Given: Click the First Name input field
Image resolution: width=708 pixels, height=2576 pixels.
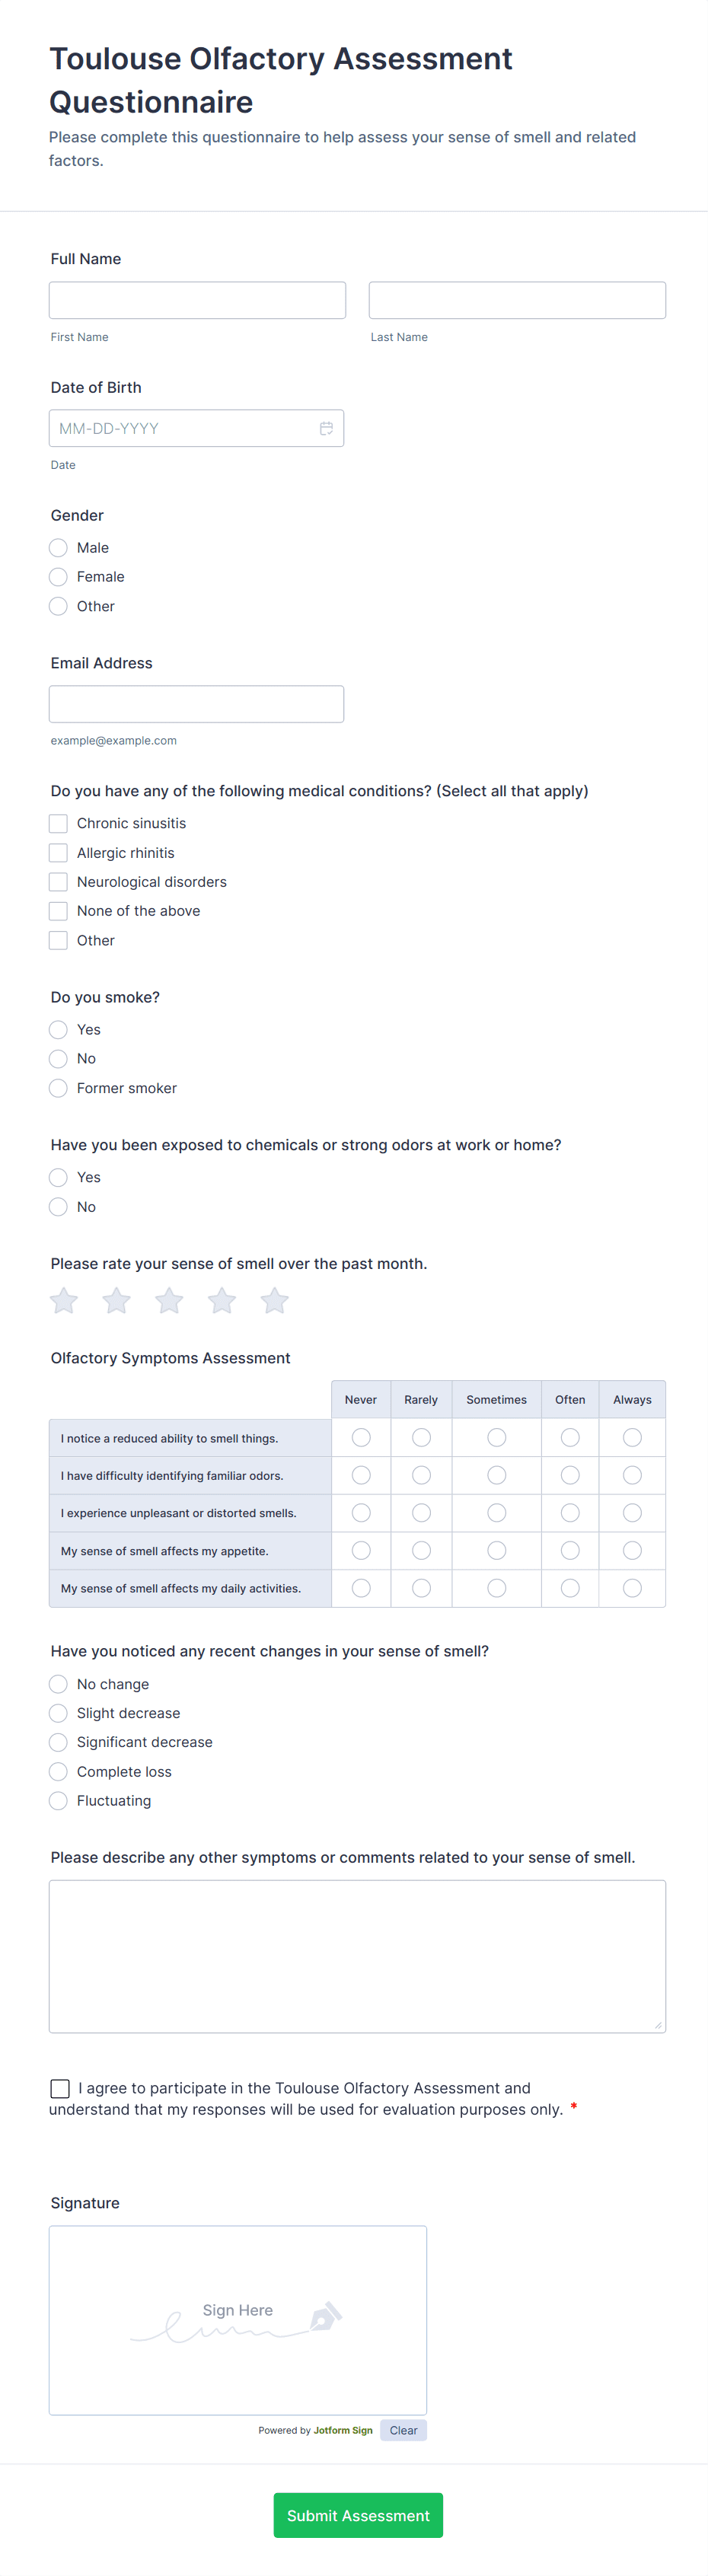Looking at the screenshot, I should (197, 299).
